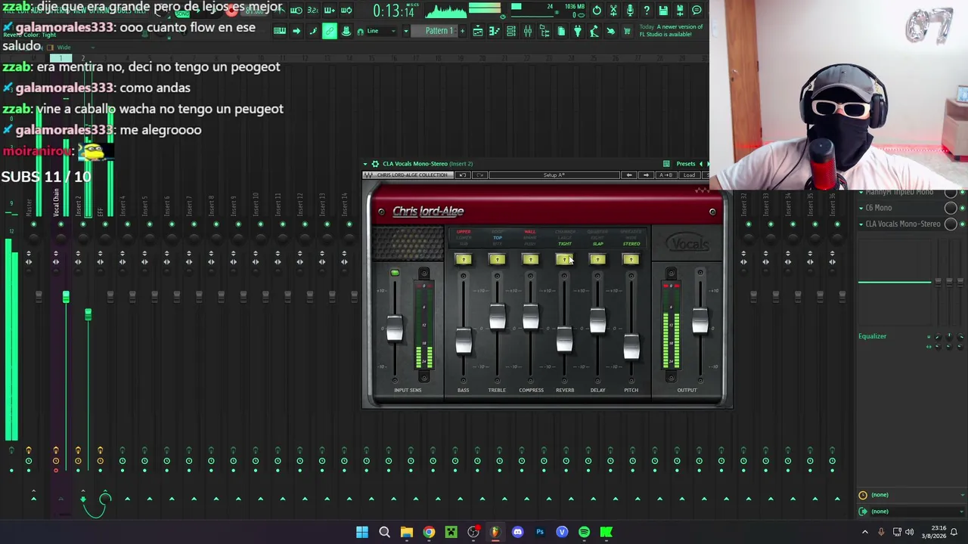Expand the CLA Vocals Mono-Stereo slot arrow
Screen dimensions: 968x544
[x=861, y=224]
